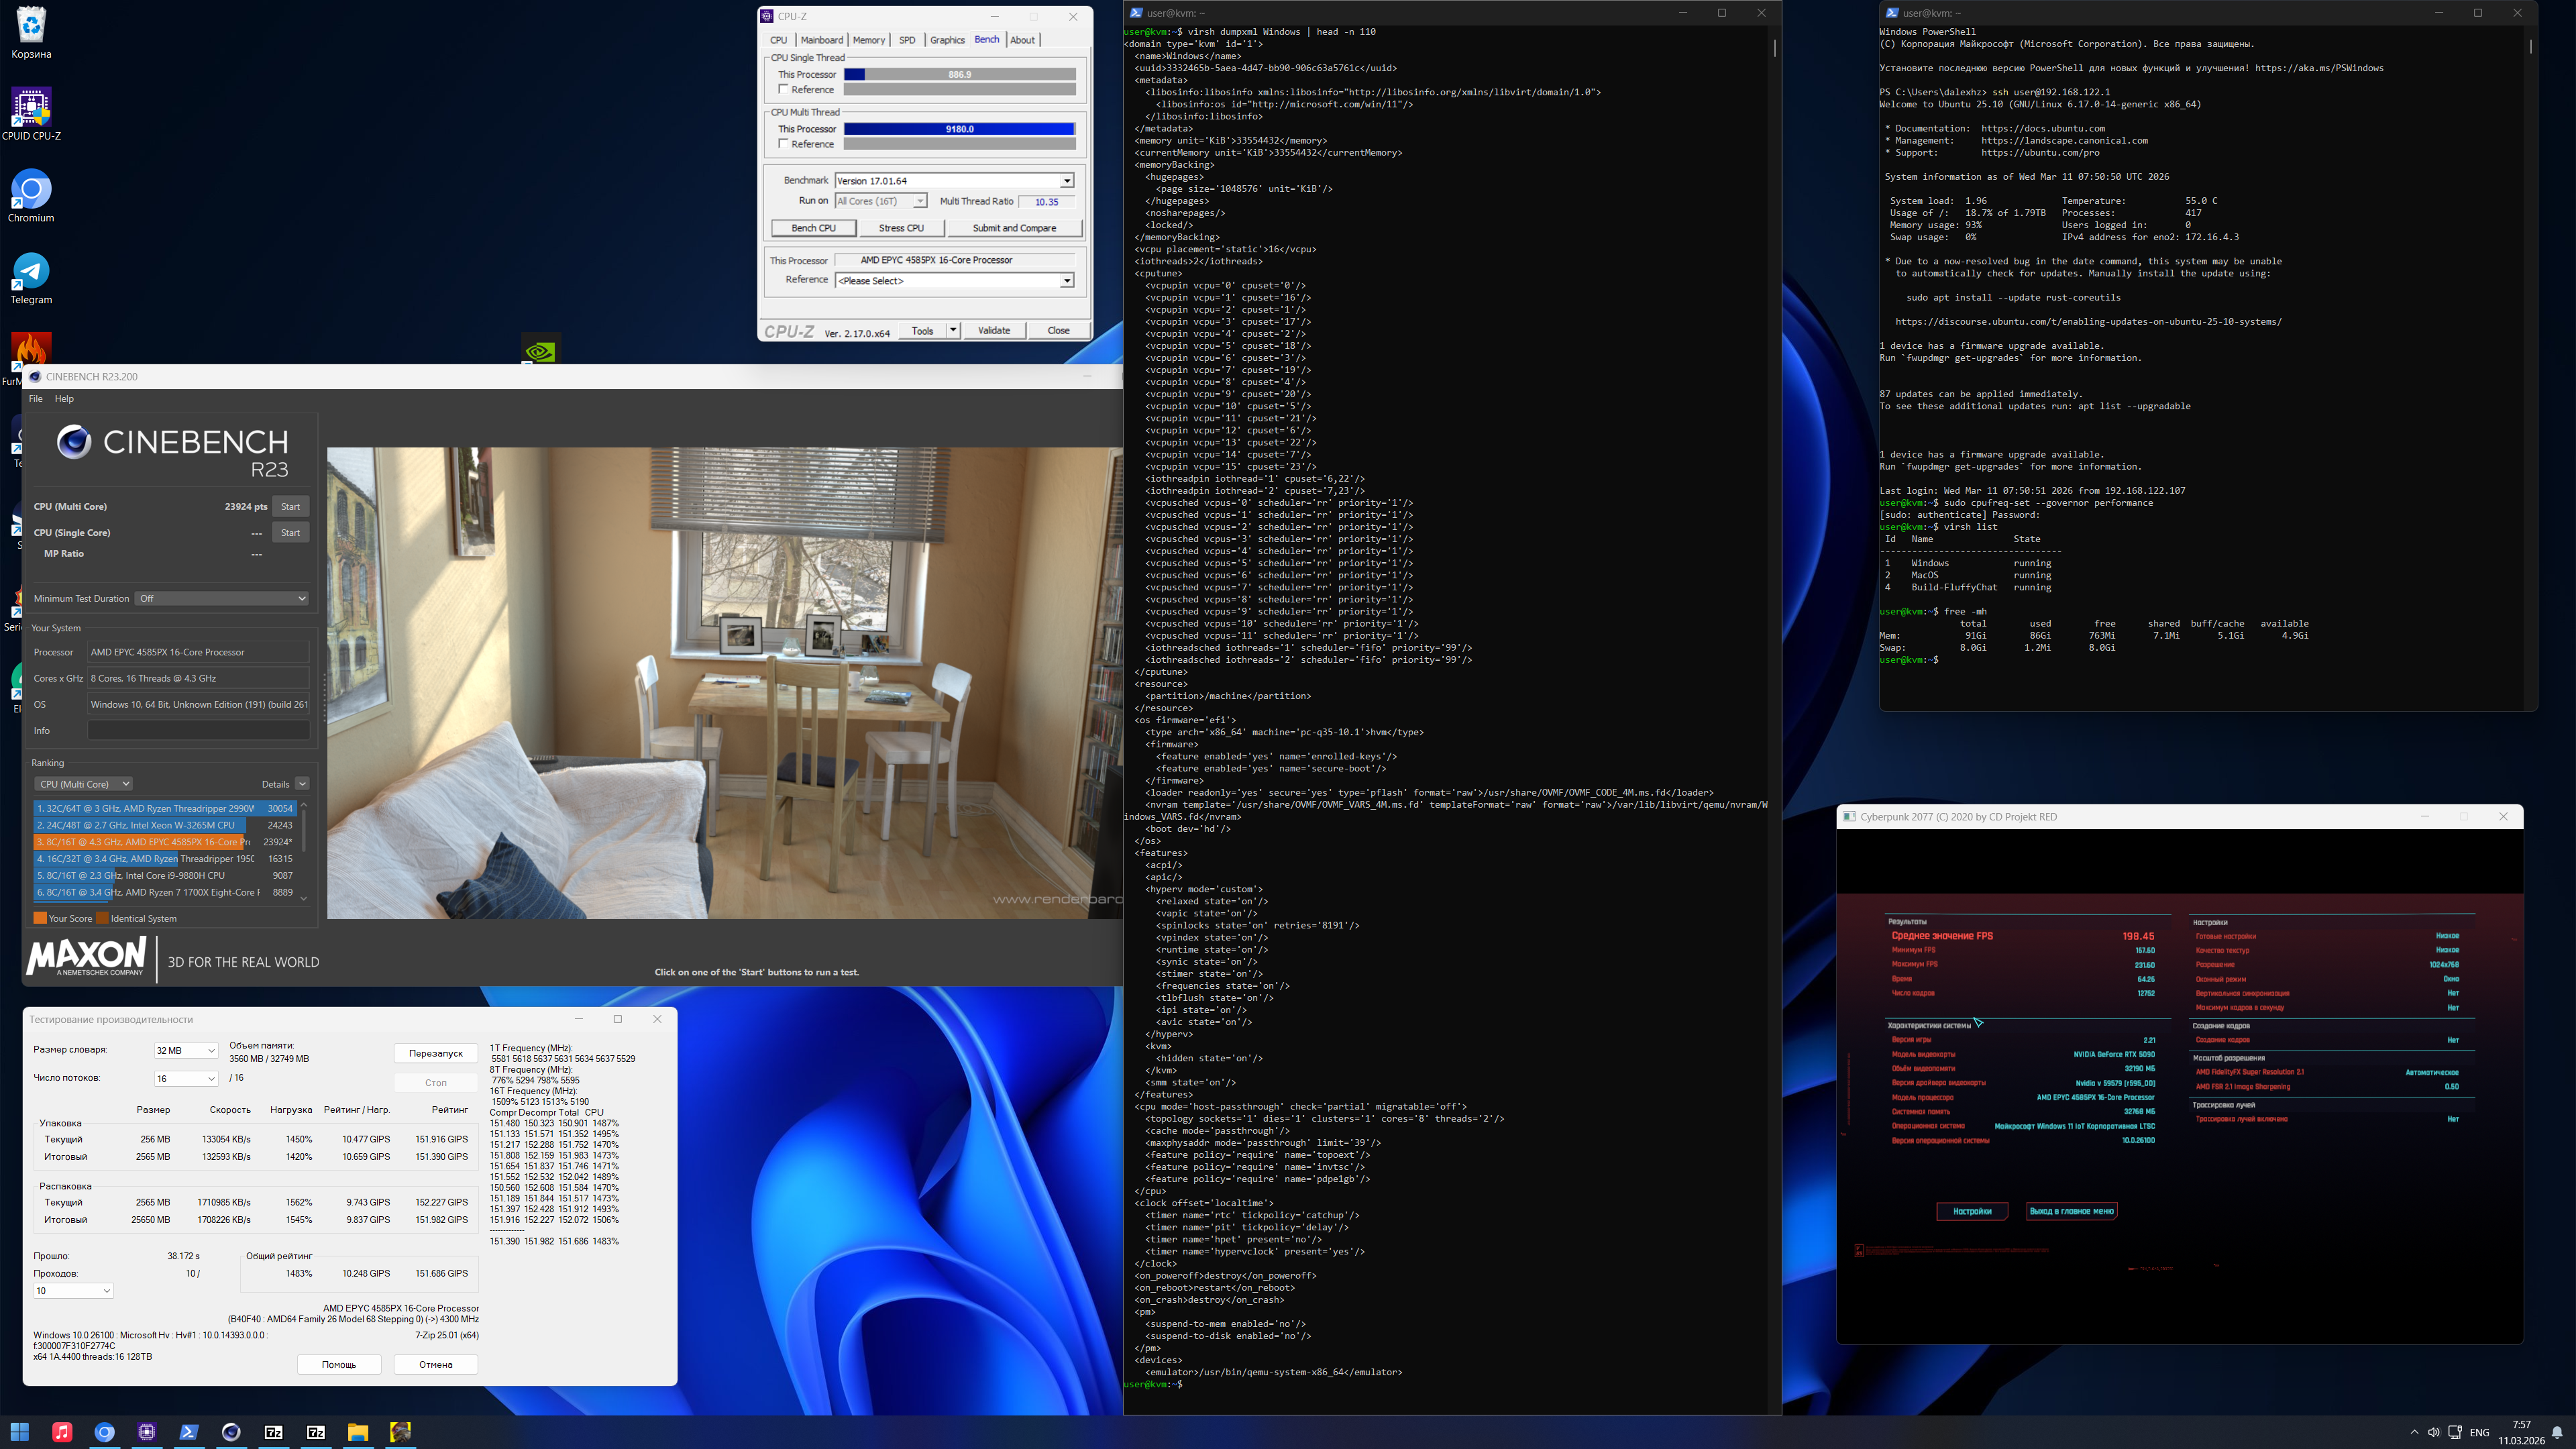Open File Explorer from the taskbar
The height and width of the screenshot is (1449, 2576).
[358, 1432]
